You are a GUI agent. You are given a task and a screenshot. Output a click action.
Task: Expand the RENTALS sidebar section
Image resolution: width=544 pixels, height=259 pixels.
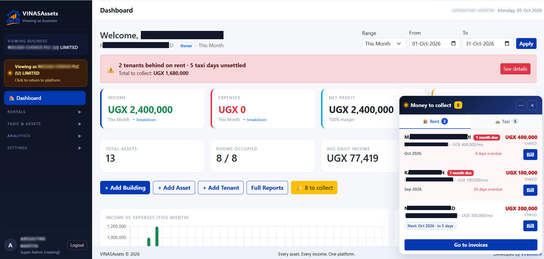click(45, 112)
